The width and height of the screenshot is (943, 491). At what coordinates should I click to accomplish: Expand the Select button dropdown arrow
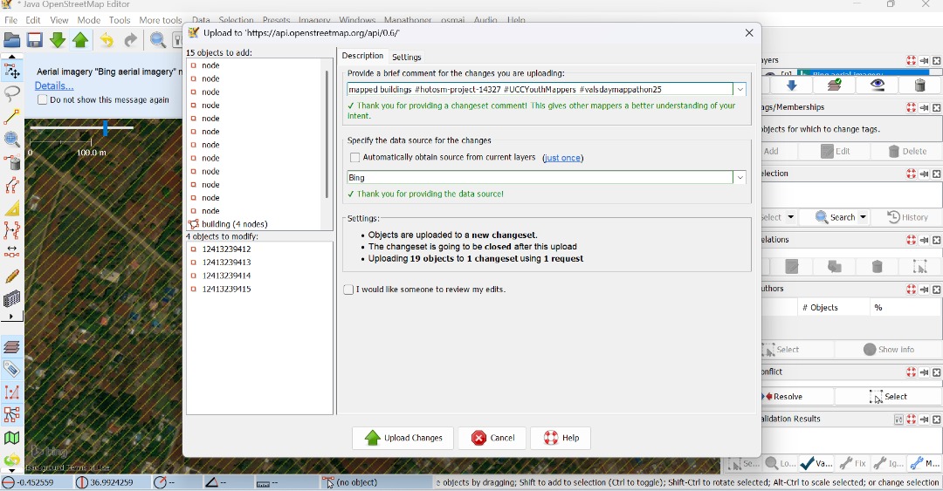pos(790,217)
